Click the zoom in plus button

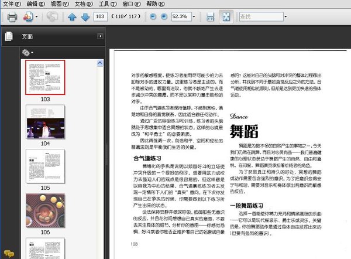164,18
